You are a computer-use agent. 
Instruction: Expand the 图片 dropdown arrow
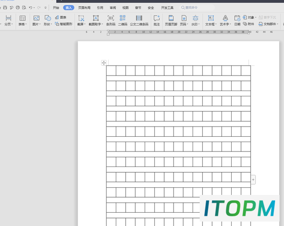[39, 24]
